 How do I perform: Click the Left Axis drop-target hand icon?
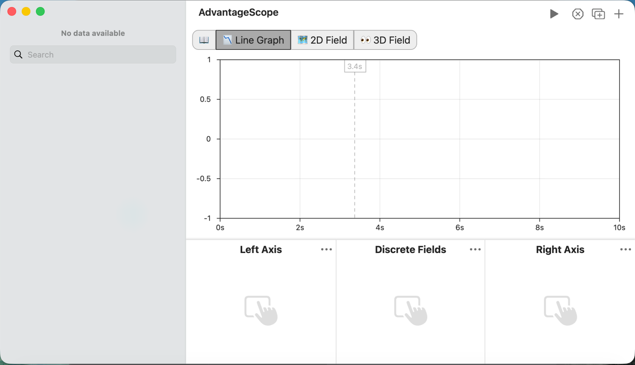tap(261, 310)
